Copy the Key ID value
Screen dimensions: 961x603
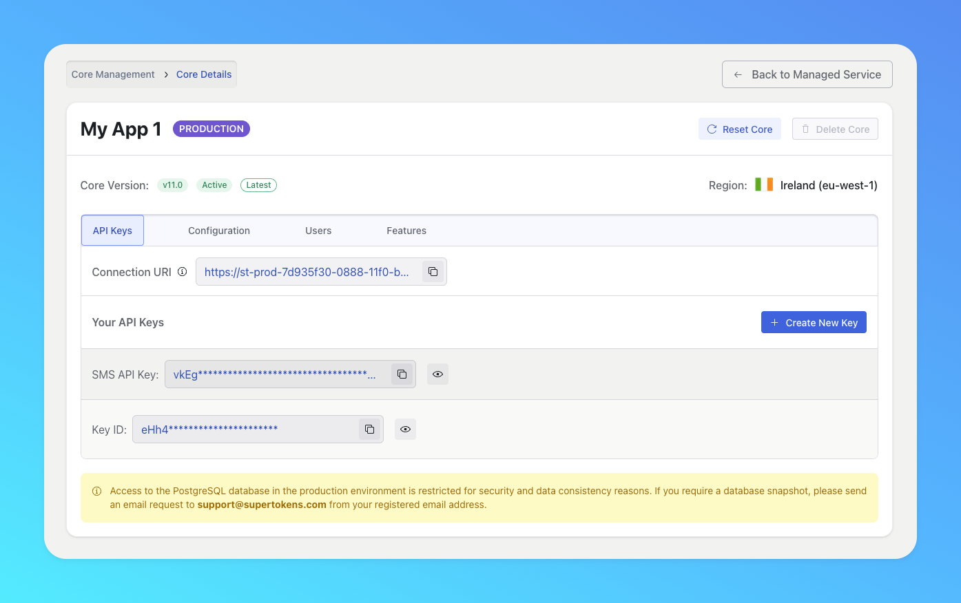[369, 430]
